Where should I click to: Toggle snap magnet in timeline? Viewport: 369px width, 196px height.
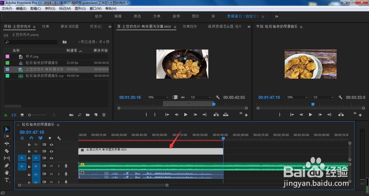click(x=31, y=138)
